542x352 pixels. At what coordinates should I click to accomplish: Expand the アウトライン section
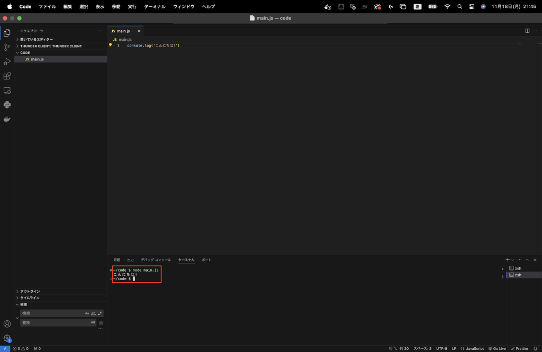pos(30,291)
